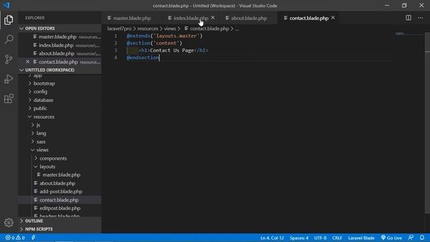The width and height of the screenshot is (430, 242).
Task: Open the Source Control view
Action: pyautogui.click(x=9, y=59)
